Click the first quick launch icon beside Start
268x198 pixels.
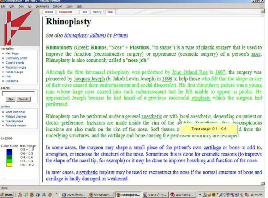[20, 194]
